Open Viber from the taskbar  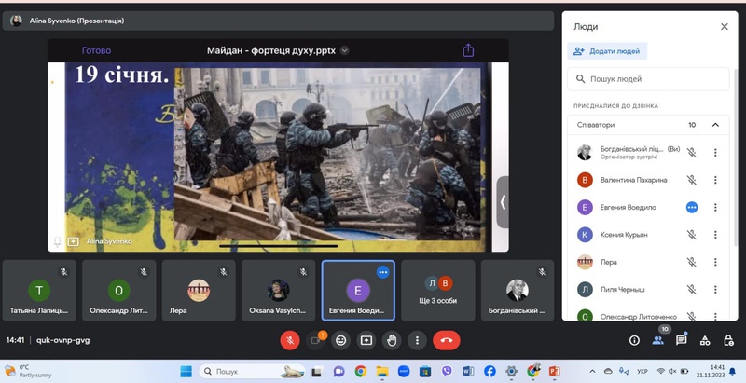(x=447, y=371)
